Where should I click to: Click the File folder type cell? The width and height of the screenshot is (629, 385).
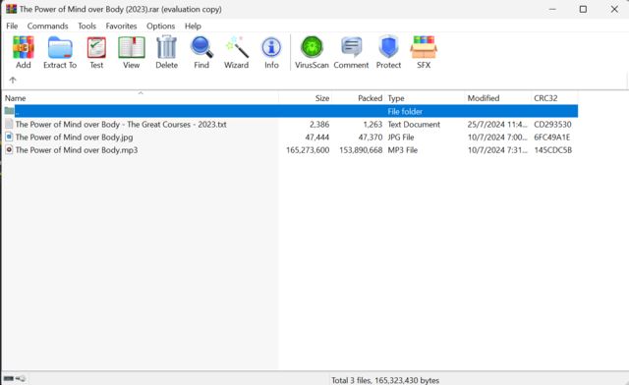point(405,112)
